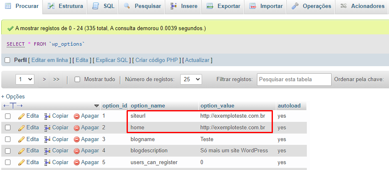Click the Operações wrench icon
Image resolution: width=389 pixels, height=170 pixels.
(x=295, y=6)
